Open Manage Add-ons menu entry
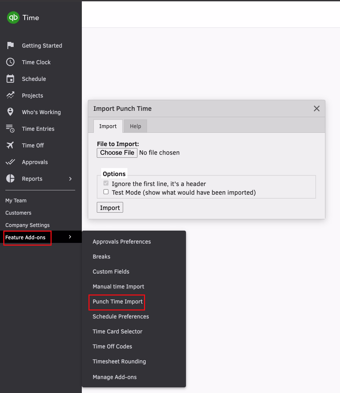This screenshot has height=393, width=340. [x=115, y=377]
